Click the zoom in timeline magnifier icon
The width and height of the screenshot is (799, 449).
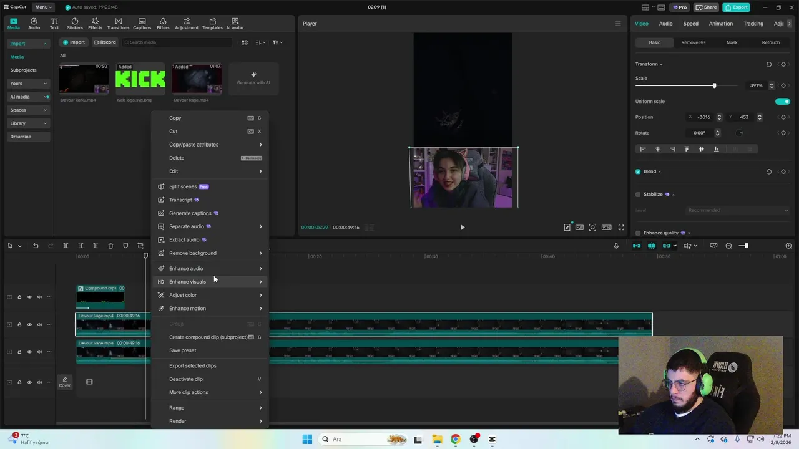(x=788, y=246)
